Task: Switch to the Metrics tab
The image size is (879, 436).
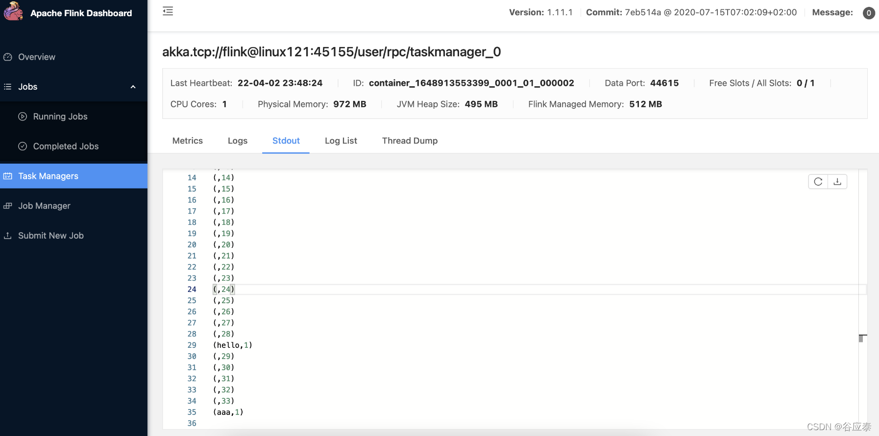Action: 188,141
